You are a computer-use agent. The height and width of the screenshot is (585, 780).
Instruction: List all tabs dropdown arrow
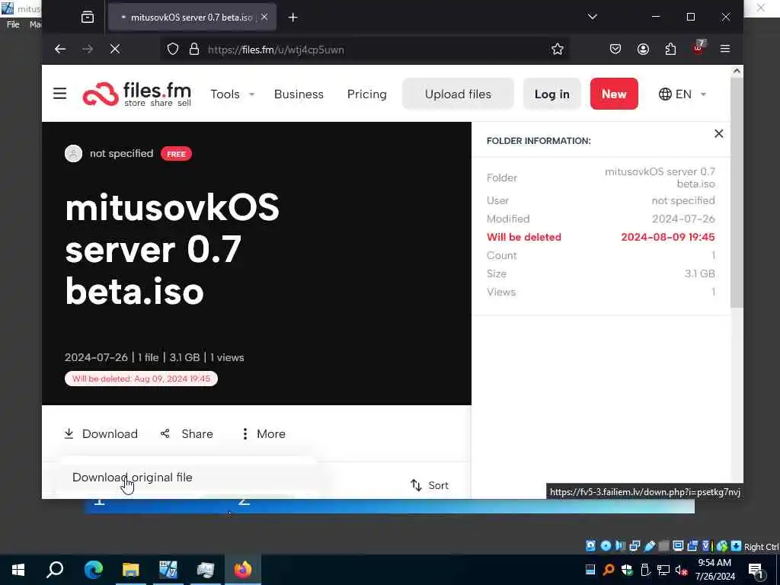coord(592,17)
